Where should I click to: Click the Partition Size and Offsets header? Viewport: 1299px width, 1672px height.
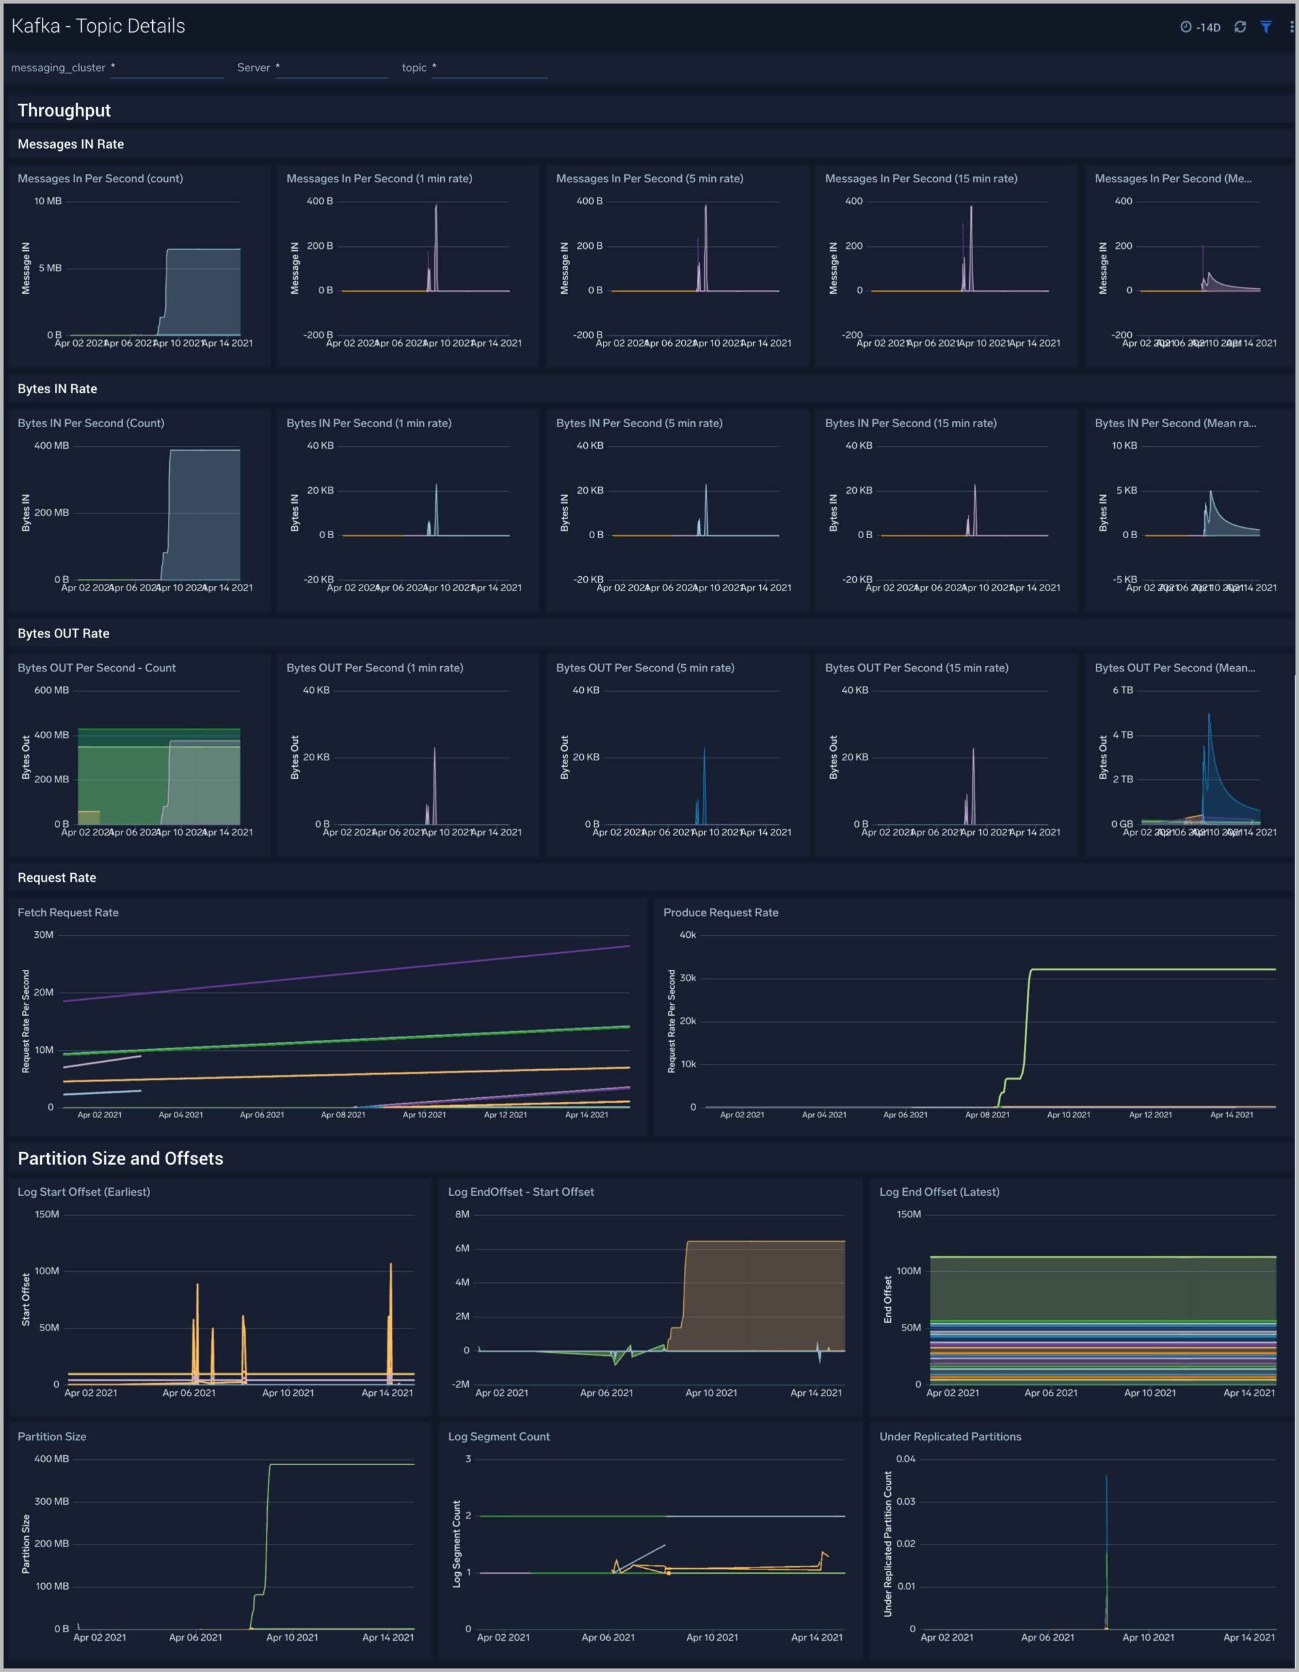120,1158
